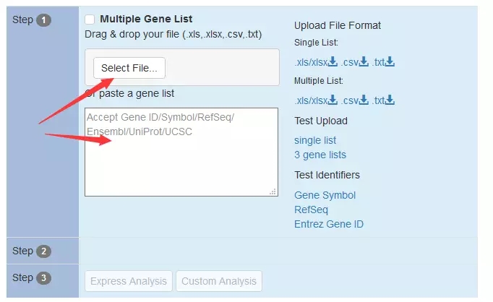
Task: Load RefSeq test identifiers
Action: pyautogui.click(x=311, y=210)
